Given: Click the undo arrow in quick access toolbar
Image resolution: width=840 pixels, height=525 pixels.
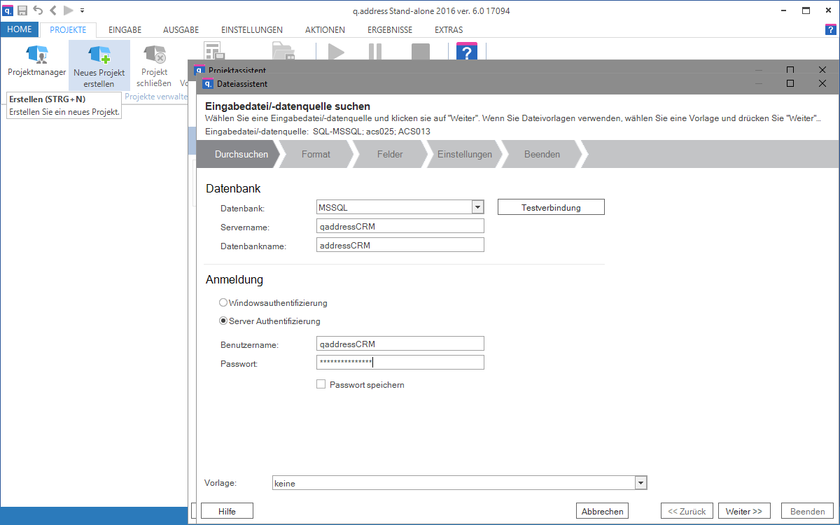Looking at the screenshot, I should click(x=38, y=10).
